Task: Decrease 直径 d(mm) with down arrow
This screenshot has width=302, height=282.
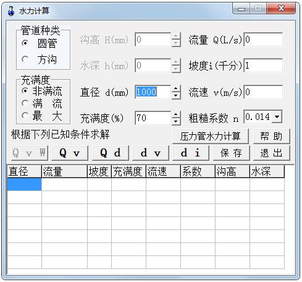Action: point(176,95)
